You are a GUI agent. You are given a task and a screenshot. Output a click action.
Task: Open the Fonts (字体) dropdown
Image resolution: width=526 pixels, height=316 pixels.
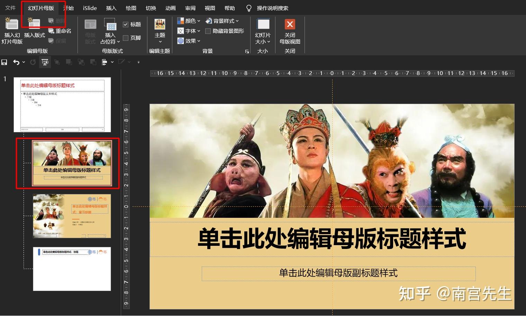189,31
